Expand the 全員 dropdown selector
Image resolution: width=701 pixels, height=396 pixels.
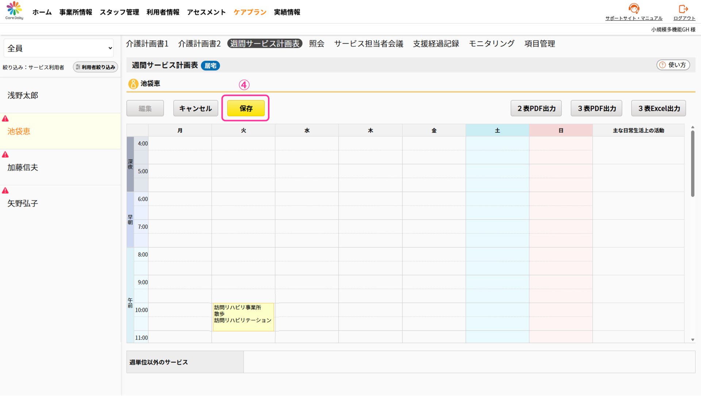pos(59,48)
